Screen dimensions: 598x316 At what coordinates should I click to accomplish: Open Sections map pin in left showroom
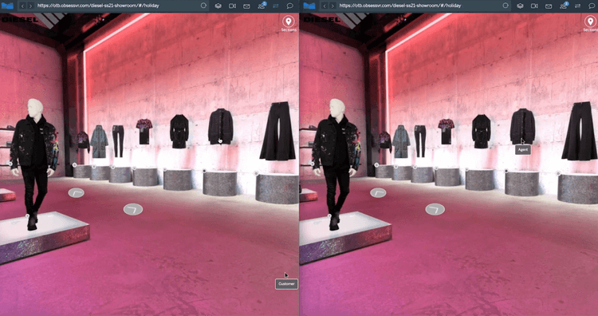coord(289,22)
